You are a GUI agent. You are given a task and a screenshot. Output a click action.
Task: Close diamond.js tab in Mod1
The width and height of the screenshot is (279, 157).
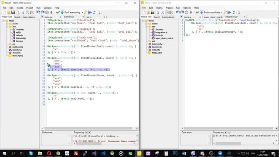tap(83, 17)
